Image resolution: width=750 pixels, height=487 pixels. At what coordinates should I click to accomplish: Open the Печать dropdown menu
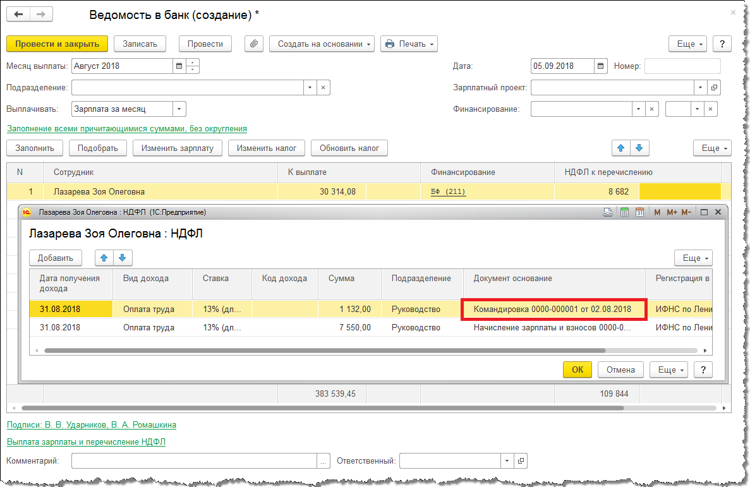tap(409, 44)
